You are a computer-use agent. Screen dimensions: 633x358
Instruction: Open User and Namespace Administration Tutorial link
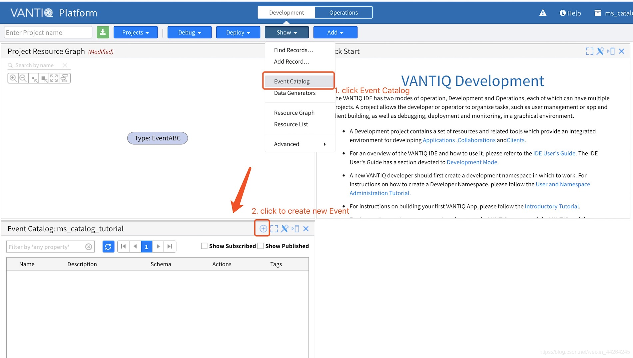[x=563, y=184]
